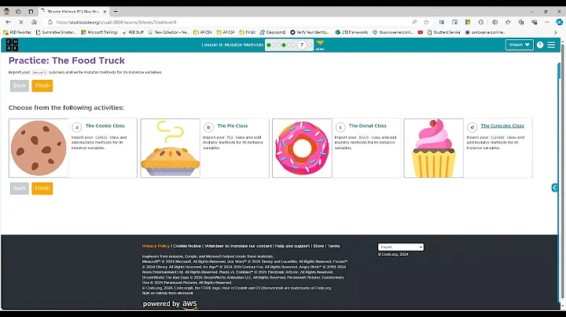Click the page vertical scrollbar
Viewport: 566px width, 317px height.
(562, 173)
